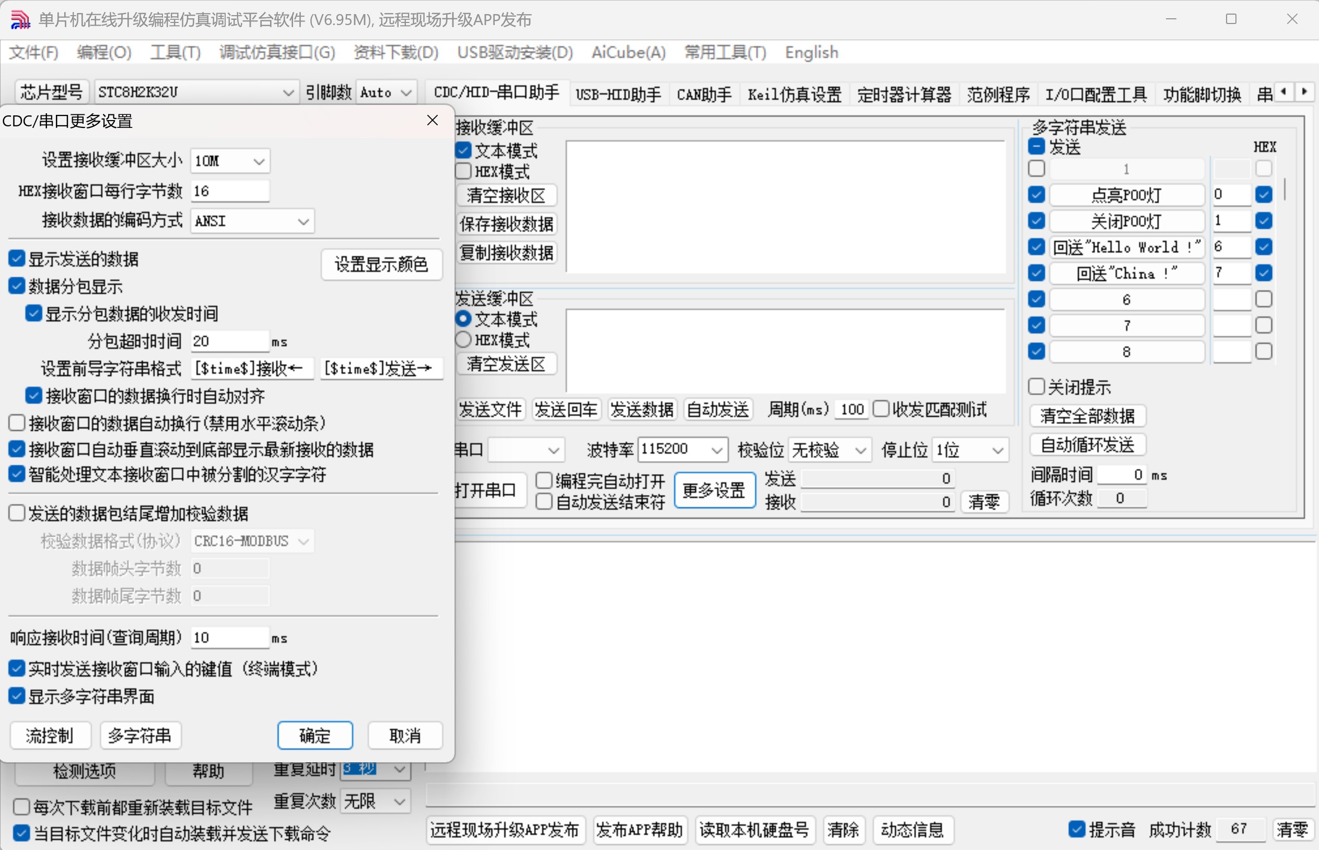
Task: Click 发送数据 button
Action: [x=641, y=409]
